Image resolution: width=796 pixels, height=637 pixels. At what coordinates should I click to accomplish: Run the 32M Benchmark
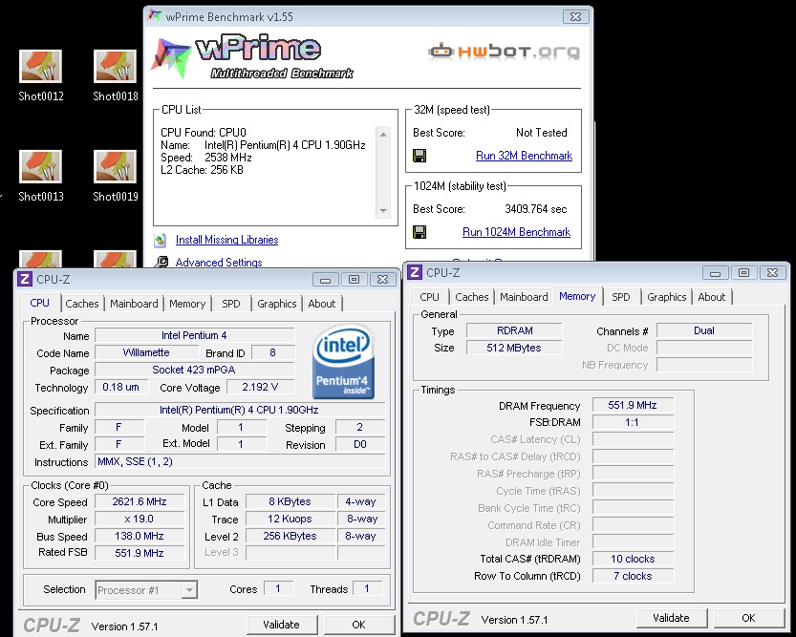point(524,156)
